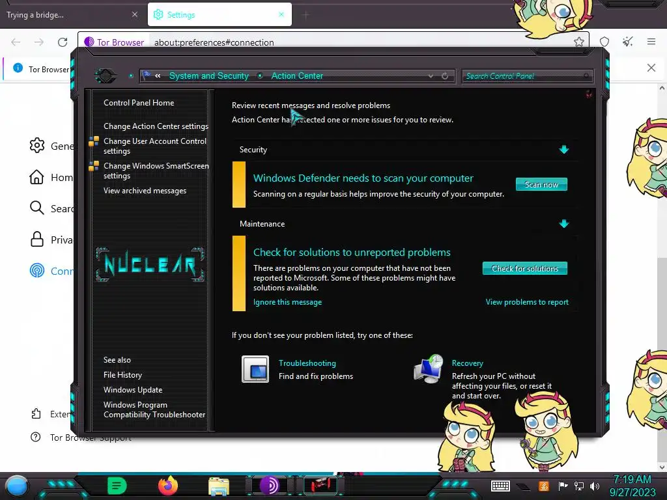Click the Recovery computer icon

[x=429, y=368]
